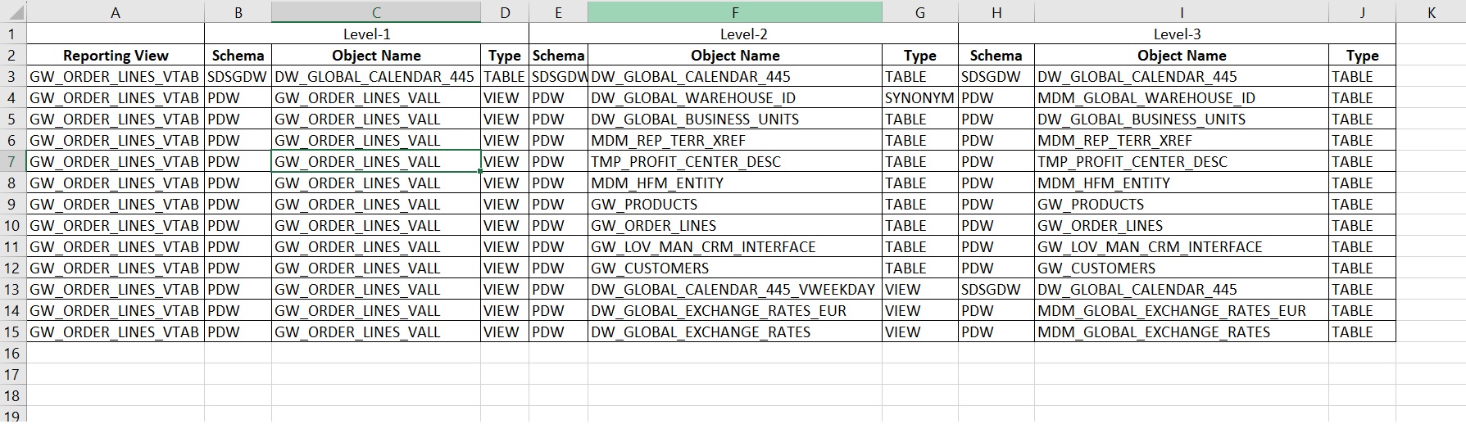This screenshot has height=424, width=1466.
Task: Select row 16 header
Action: tap(13, 353)
